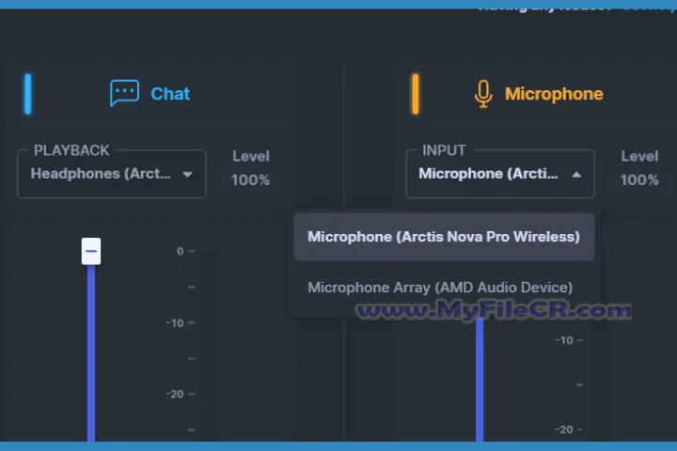Screen dimensions: 677x451
Task: Click the blue Chat channel color bar
Action: pyautogui.click(x=28, y=94)
